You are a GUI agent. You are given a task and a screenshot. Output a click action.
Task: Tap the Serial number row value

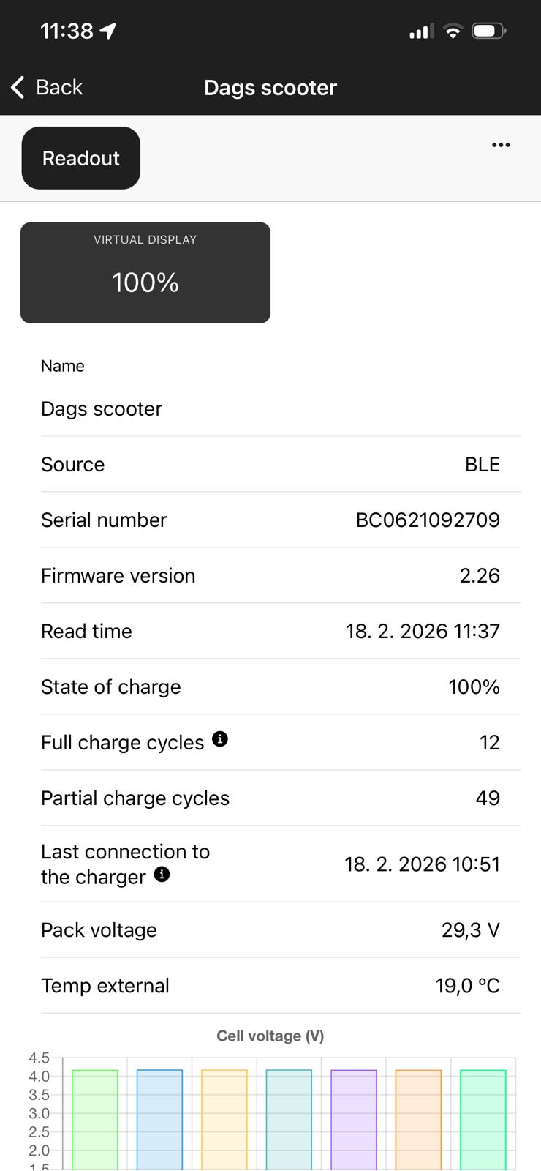click(x=428, y=520)
